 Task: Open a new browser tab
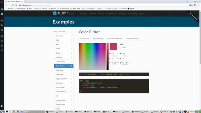26,2
